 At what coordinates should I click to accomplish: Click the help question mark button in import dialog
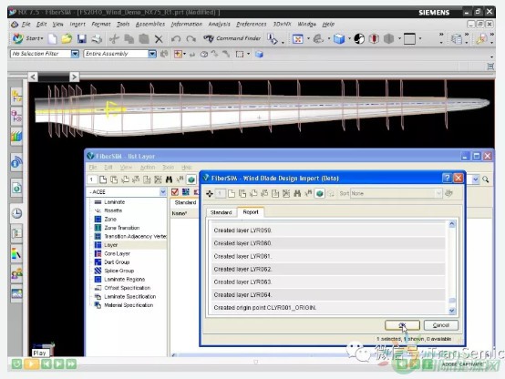[447, 178]
